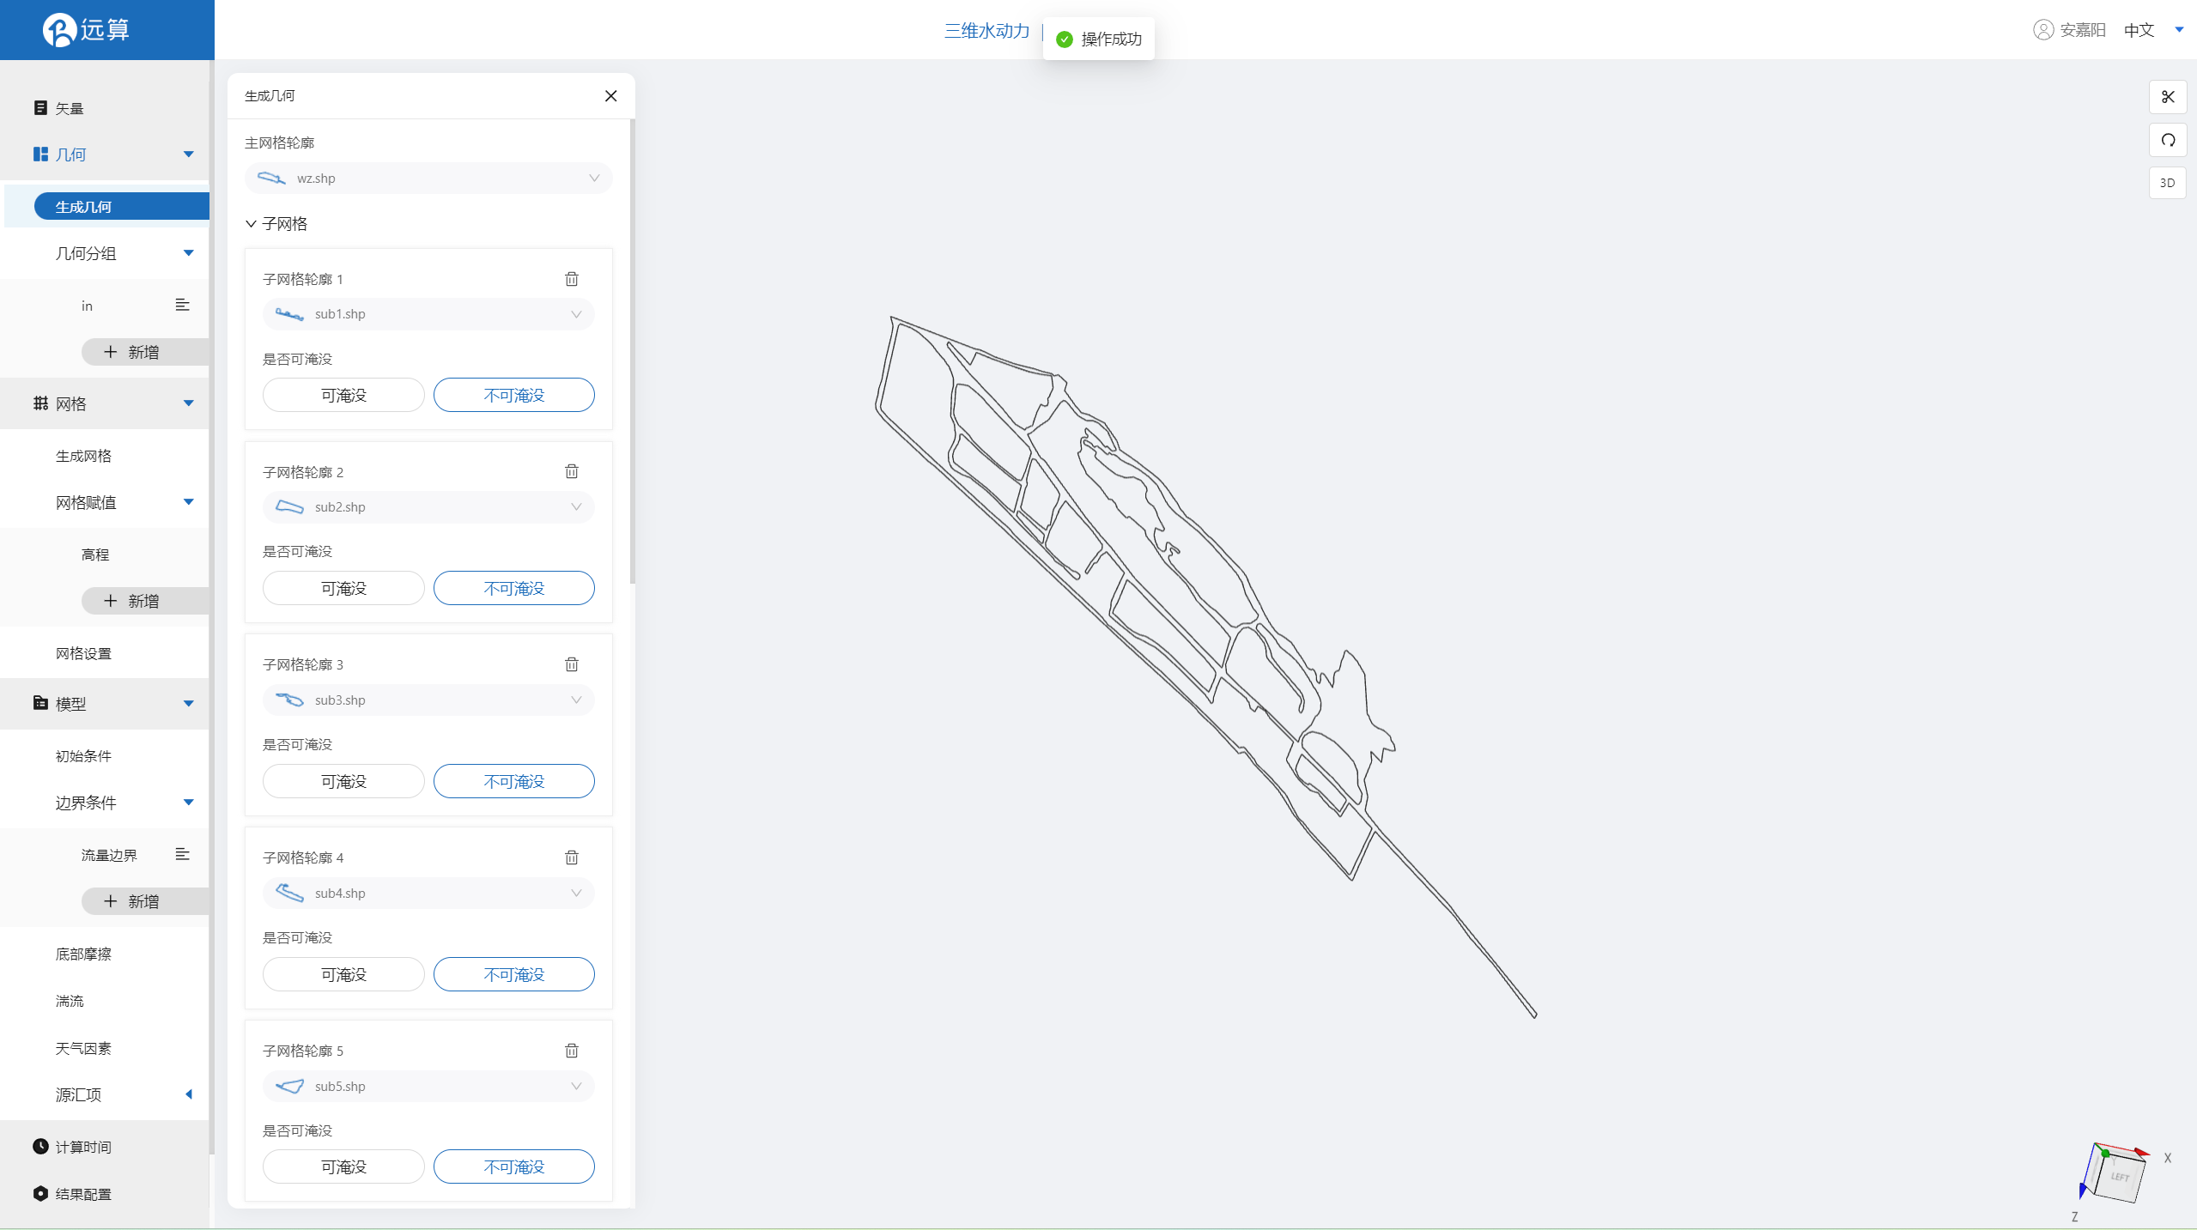This screenshot has height=1230, width=2197.
Task: Collapse the 几何 sidebar section arrow
Action: tap(189, 155)
